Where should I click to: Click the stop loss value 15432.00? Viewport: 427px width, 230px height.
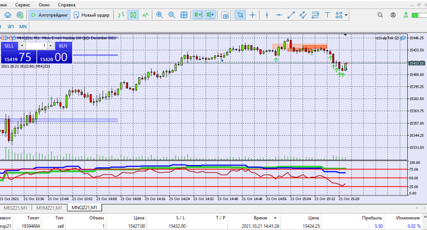177,226
